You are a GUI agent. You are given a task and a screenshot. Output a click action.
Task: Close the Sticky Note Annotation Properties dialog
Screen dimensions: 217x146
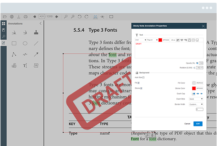coord(203,26)
